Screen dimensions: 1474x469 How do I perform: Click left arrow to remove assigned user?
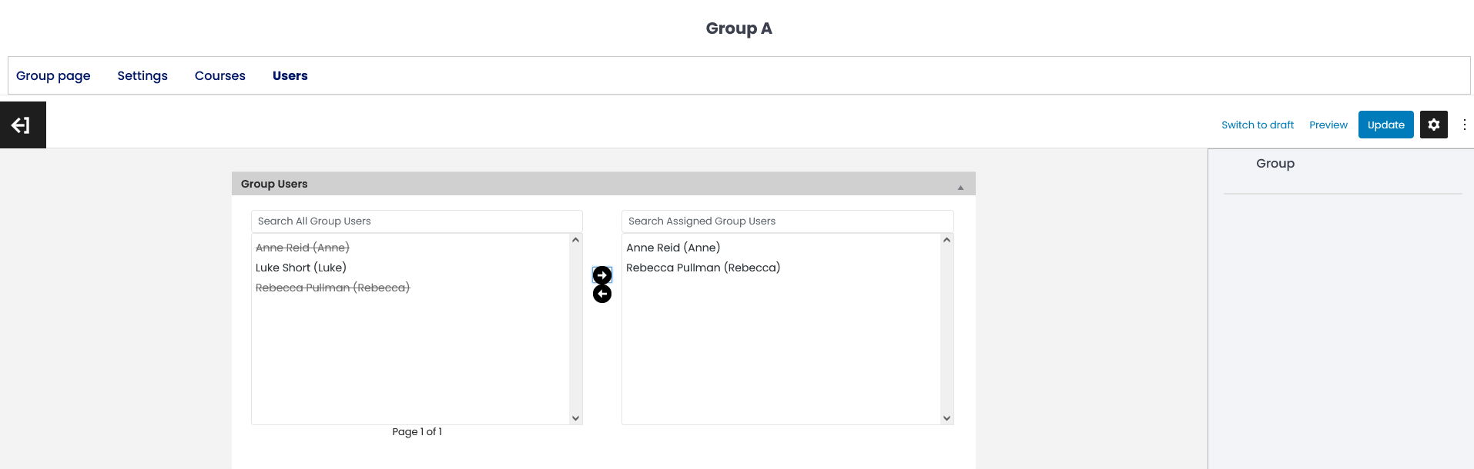602,294
